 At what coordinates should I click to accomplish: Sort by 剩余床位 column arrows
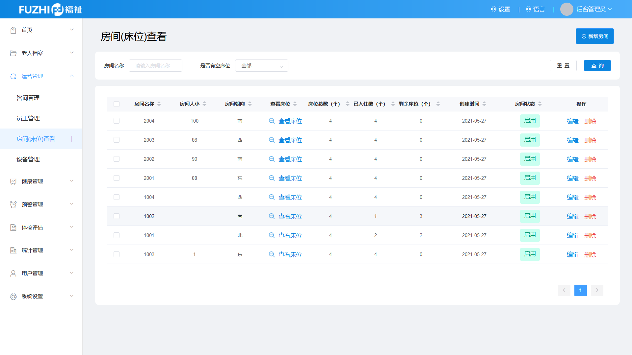pyautogui.click(x=438, y=104)
